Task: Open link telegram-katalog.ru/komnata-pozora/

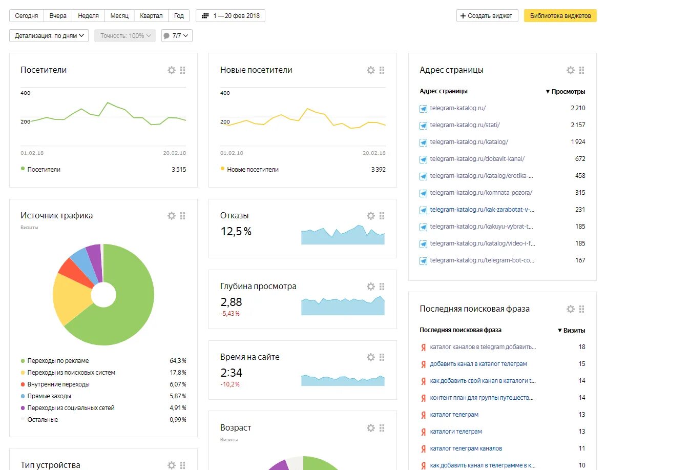Action: (481, 193)
